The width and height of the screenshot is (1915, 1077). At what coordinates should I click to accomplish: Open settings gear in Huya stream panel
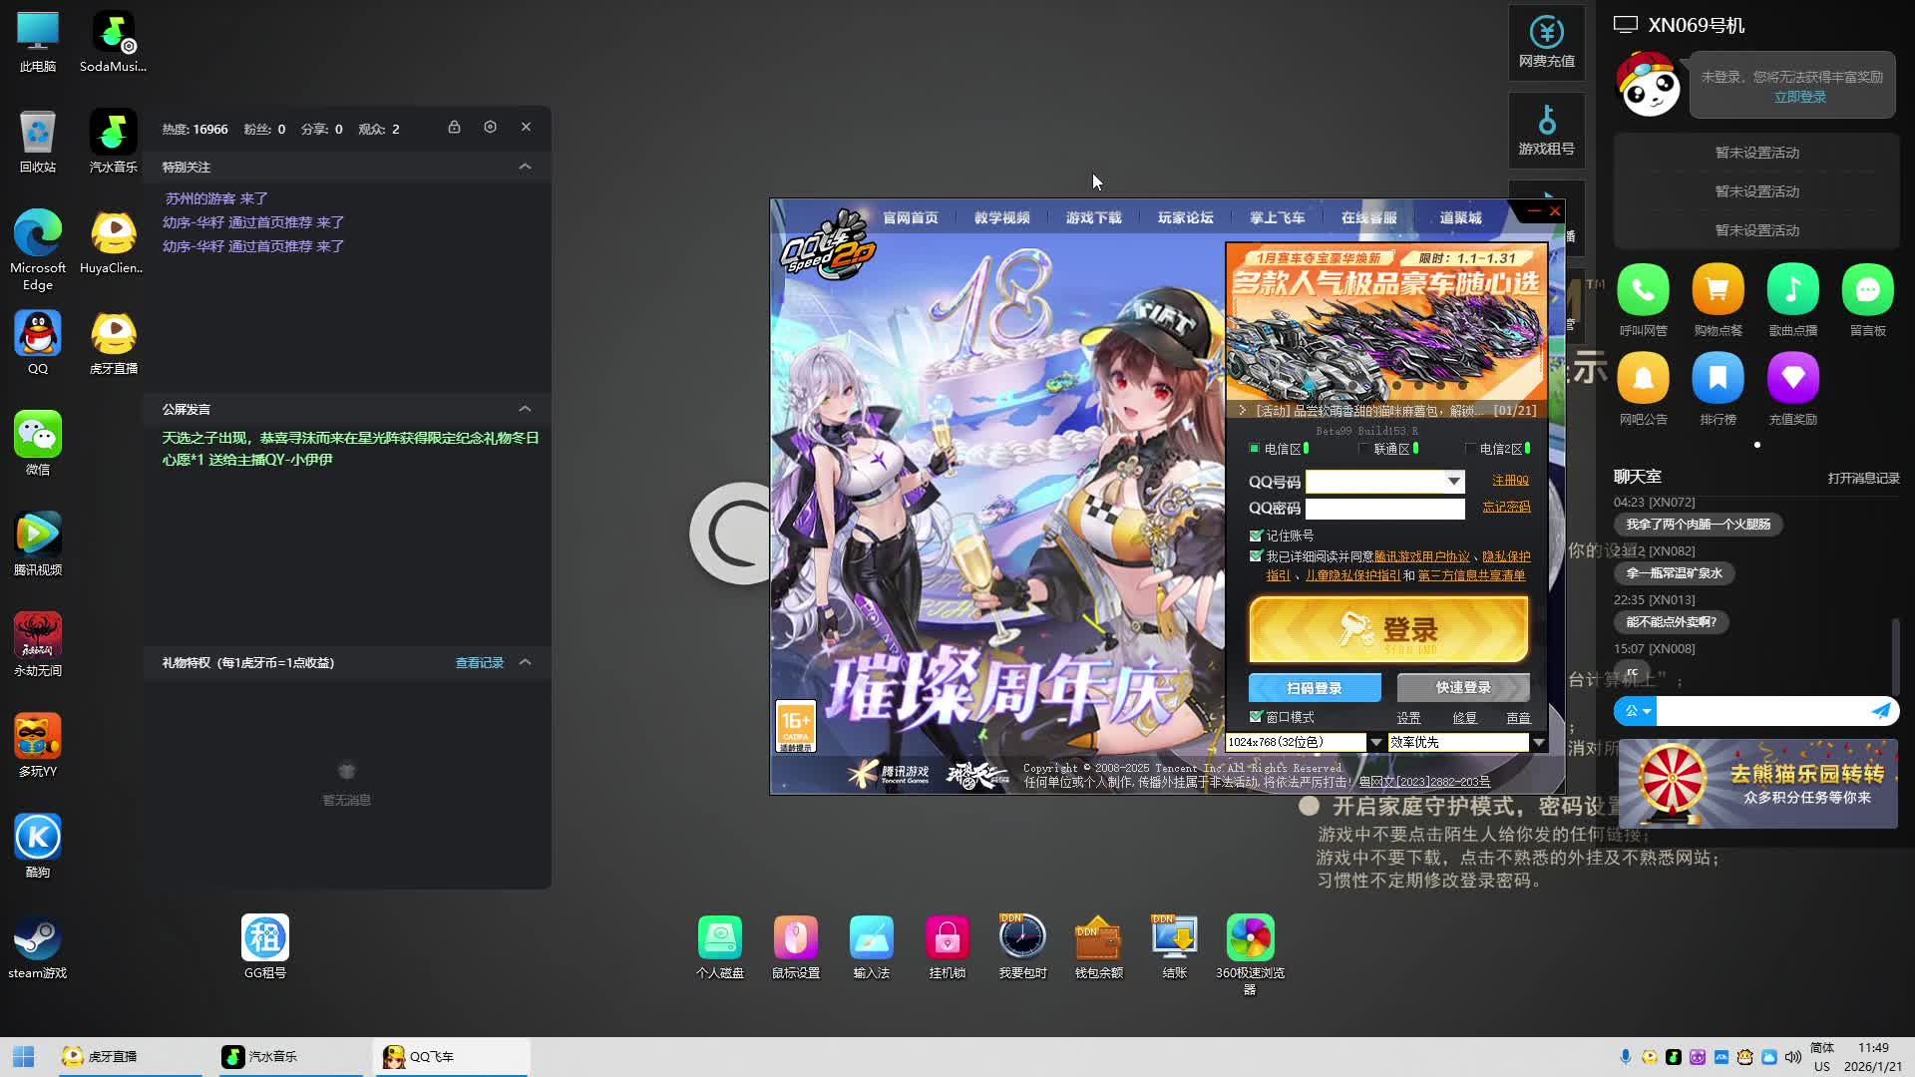(490, 128)
